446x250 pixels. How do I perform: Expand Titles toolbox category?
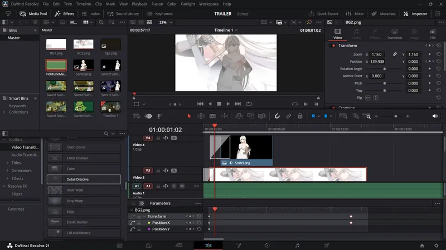[x=7, y=163]
